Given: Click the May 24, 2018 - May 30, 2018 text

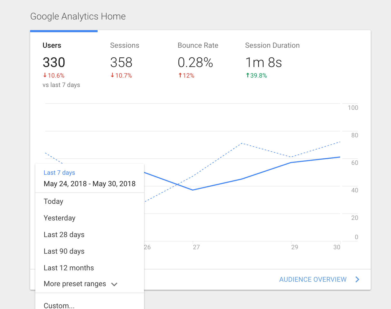Looking at the screenshot, I should tap(90, 184).
